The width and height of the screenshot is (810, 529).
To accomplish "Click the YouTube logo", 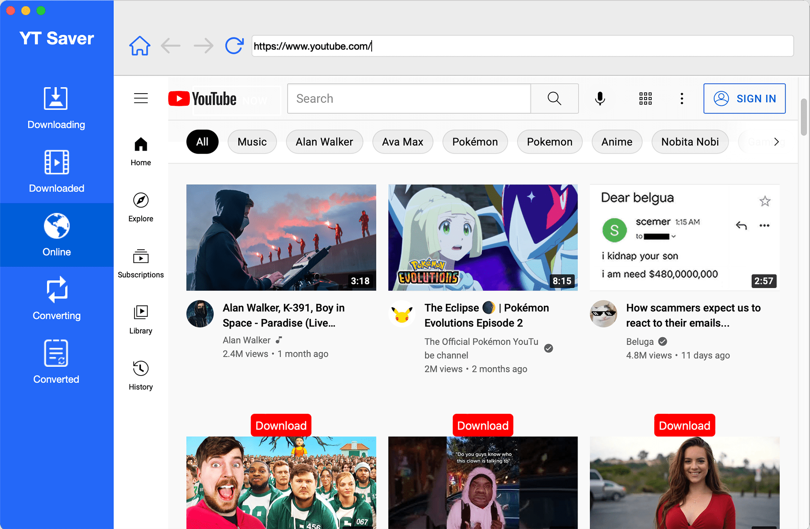I will [x=202, y=99].
